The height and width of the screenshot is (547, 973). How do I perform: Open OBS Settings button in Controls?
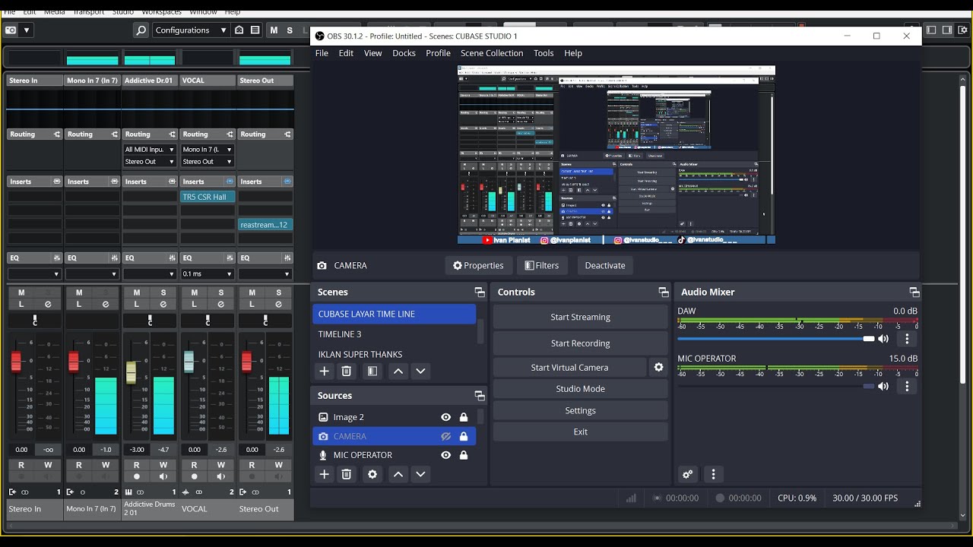(580, 410)
